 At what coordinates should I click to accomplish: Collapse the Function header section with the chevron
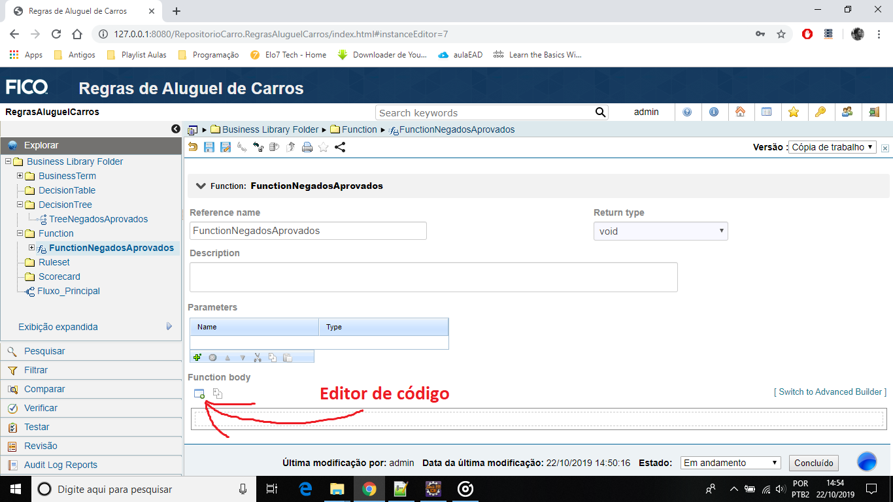click(201, 186)
